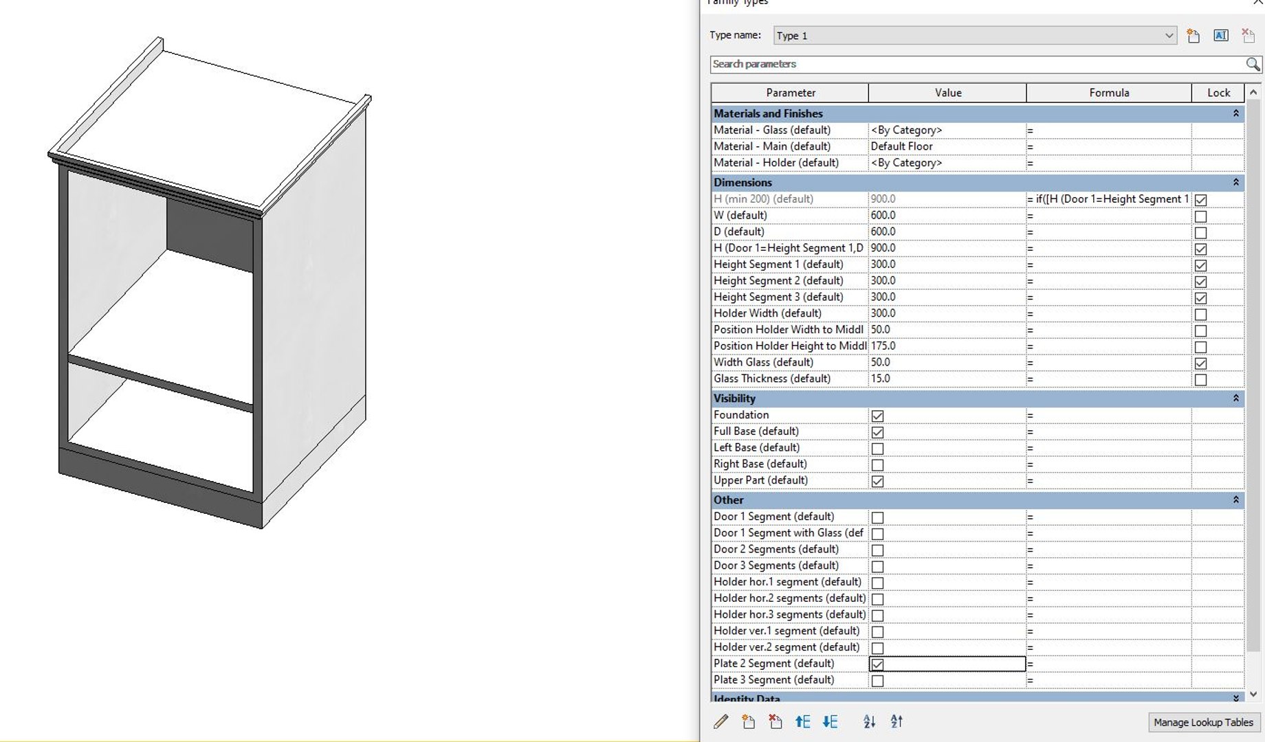The width and height of the screenshot is (1265, 742).
Task: Enable Door 3 Segments checkbox
Action: tap(877, 567)
